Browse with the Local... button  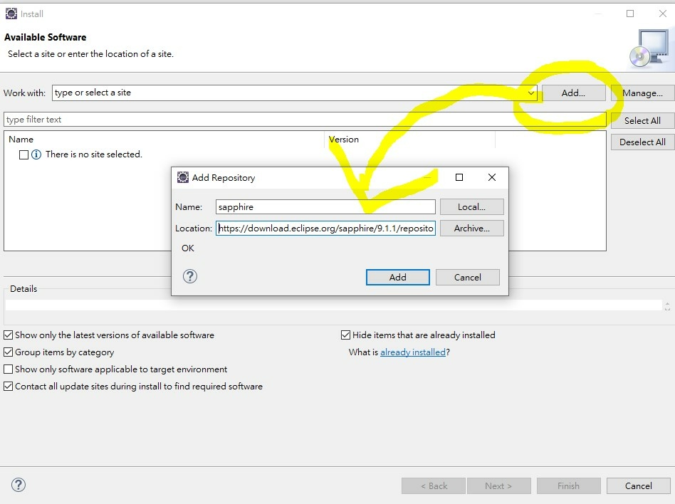point(472,206)
